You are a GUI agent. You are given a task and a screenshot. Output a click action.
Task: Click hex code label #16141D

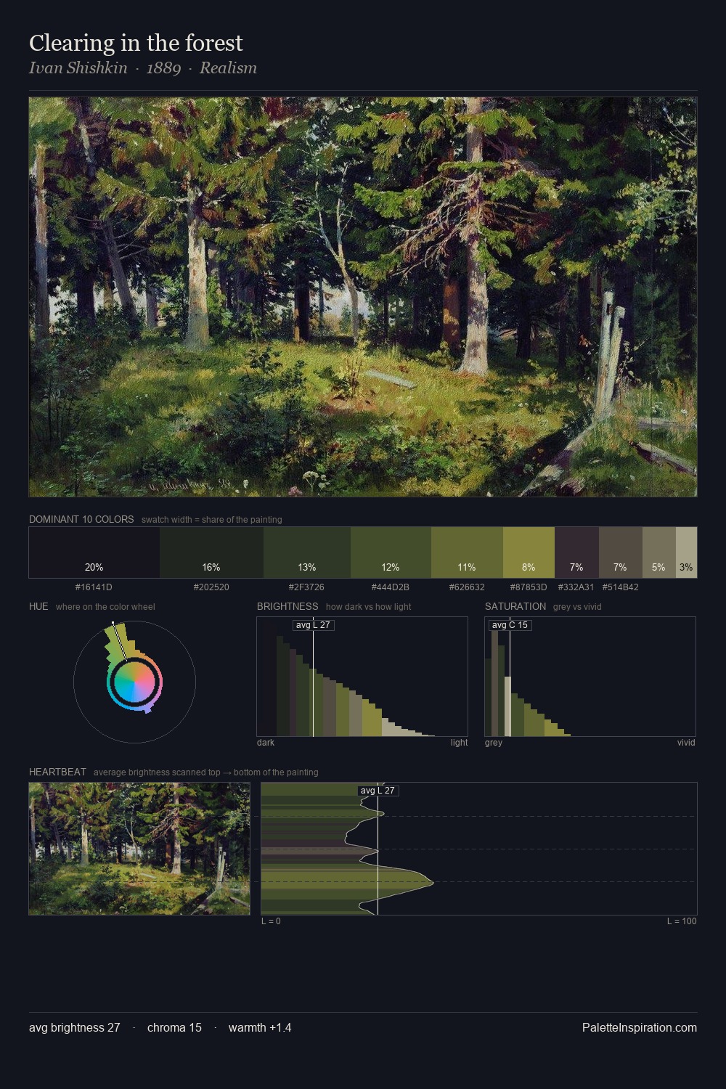pos(94,587)
